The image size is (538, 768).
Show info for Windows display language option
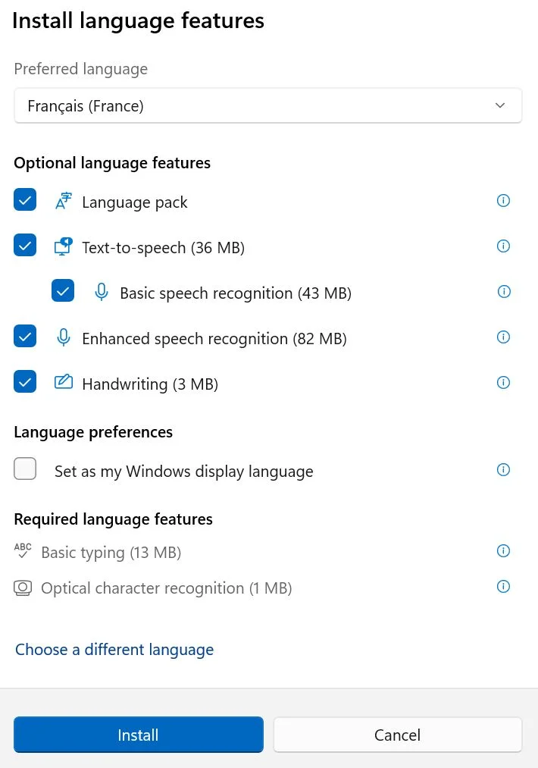503,470
